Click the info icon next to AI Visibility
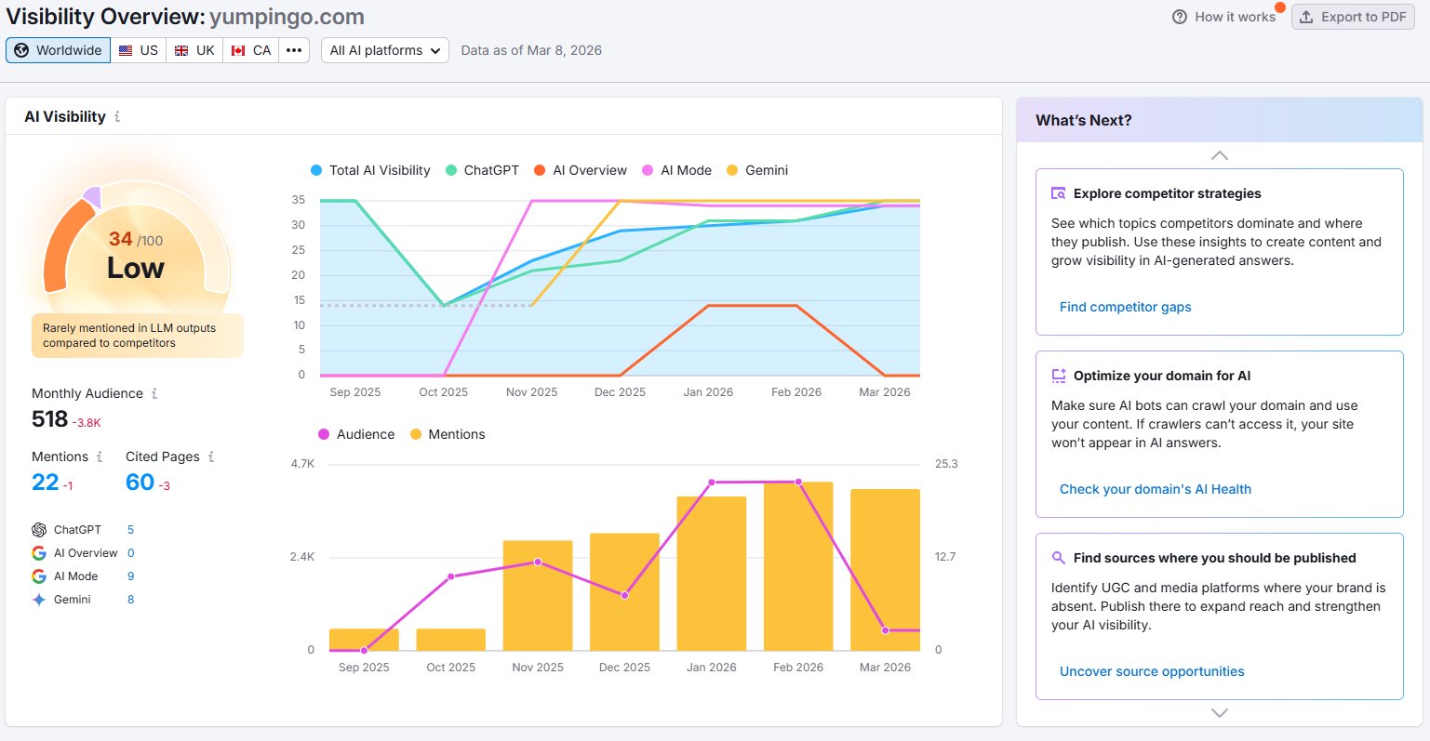 pos(117,117)
